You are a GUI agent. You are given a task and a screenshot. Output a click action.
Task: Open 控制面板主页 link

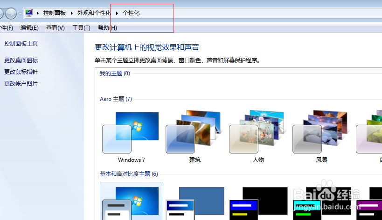tap(21, 44)
